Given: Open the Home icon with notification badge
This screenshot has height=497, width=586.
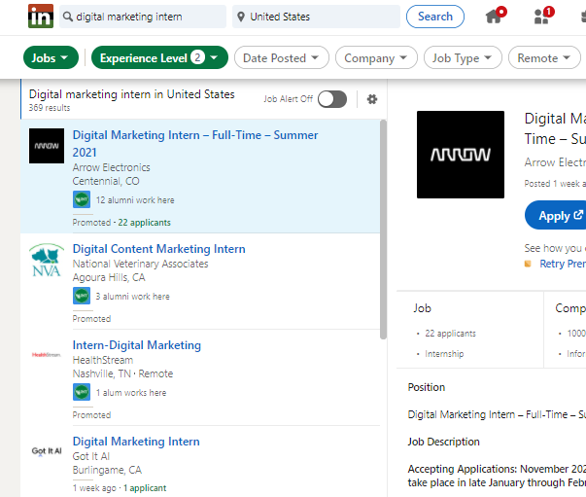Looking at the screenshot, I should [x=496, y=17].
